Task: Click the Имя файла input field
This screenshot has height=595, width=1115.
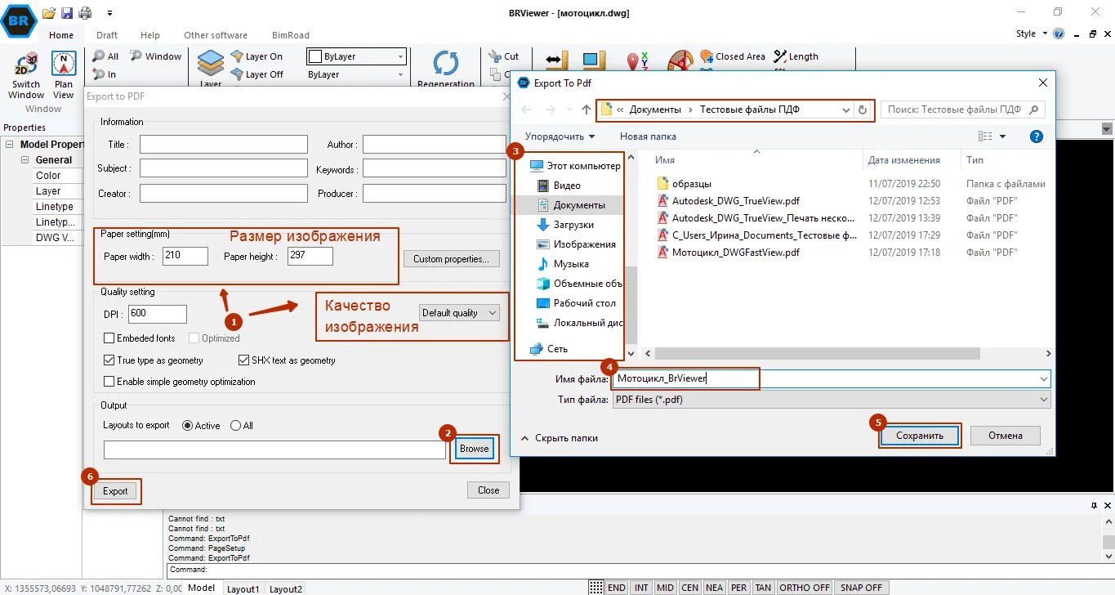Action: tap(832, 379)
